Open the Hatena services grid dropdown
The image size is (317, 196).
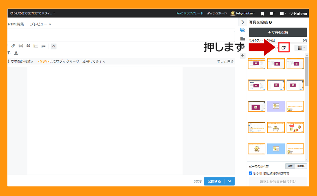pos(273,14)
